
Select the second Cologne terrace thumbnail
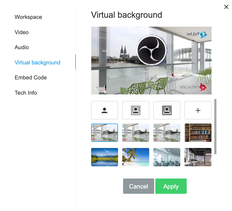(x=136, y=133)
